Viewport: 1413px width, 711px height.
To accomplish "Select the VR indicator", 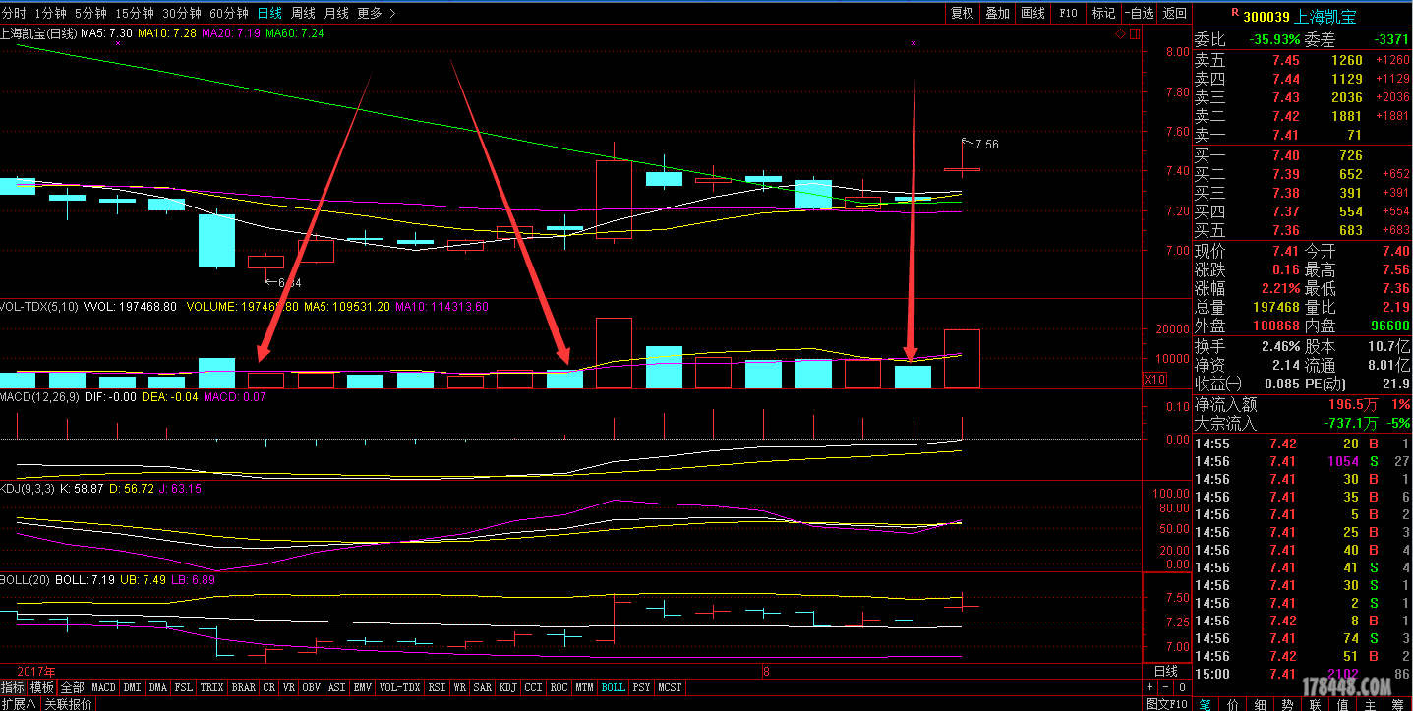I will 288,687.
